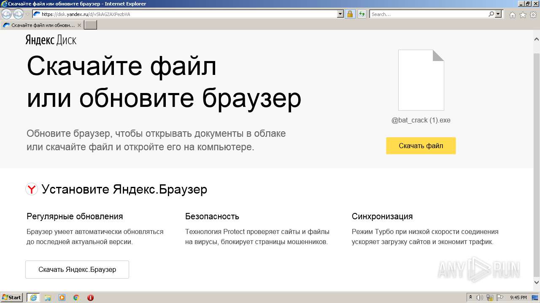Click the 'Безопасность' heading
This screenshot has height=303, width=540.
(x=212, y=216)
